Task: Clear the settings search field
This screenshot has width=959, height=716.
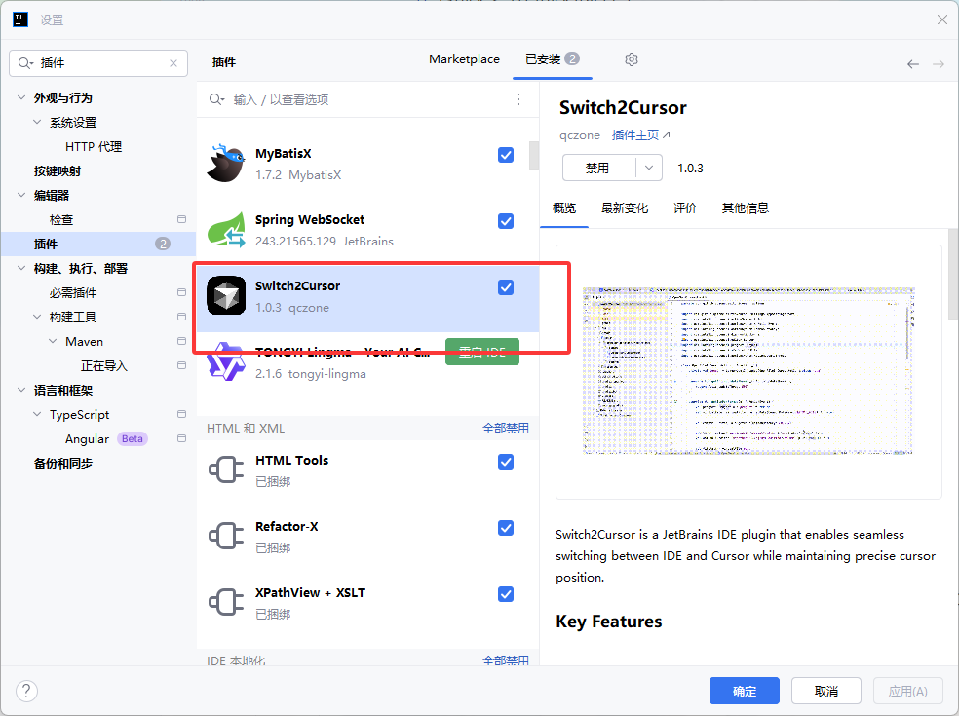Action: click(173, 63)
